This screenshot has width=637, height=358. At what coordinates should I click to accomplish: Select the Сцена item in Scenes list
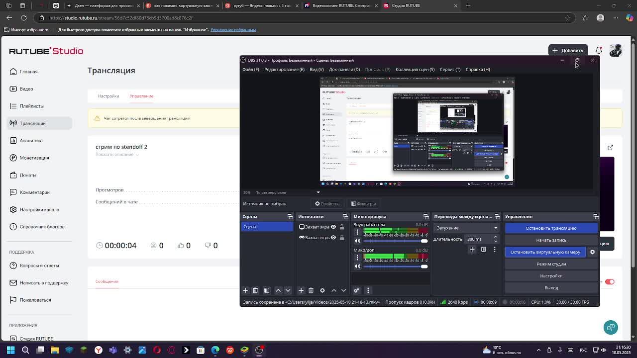(267, 227)
